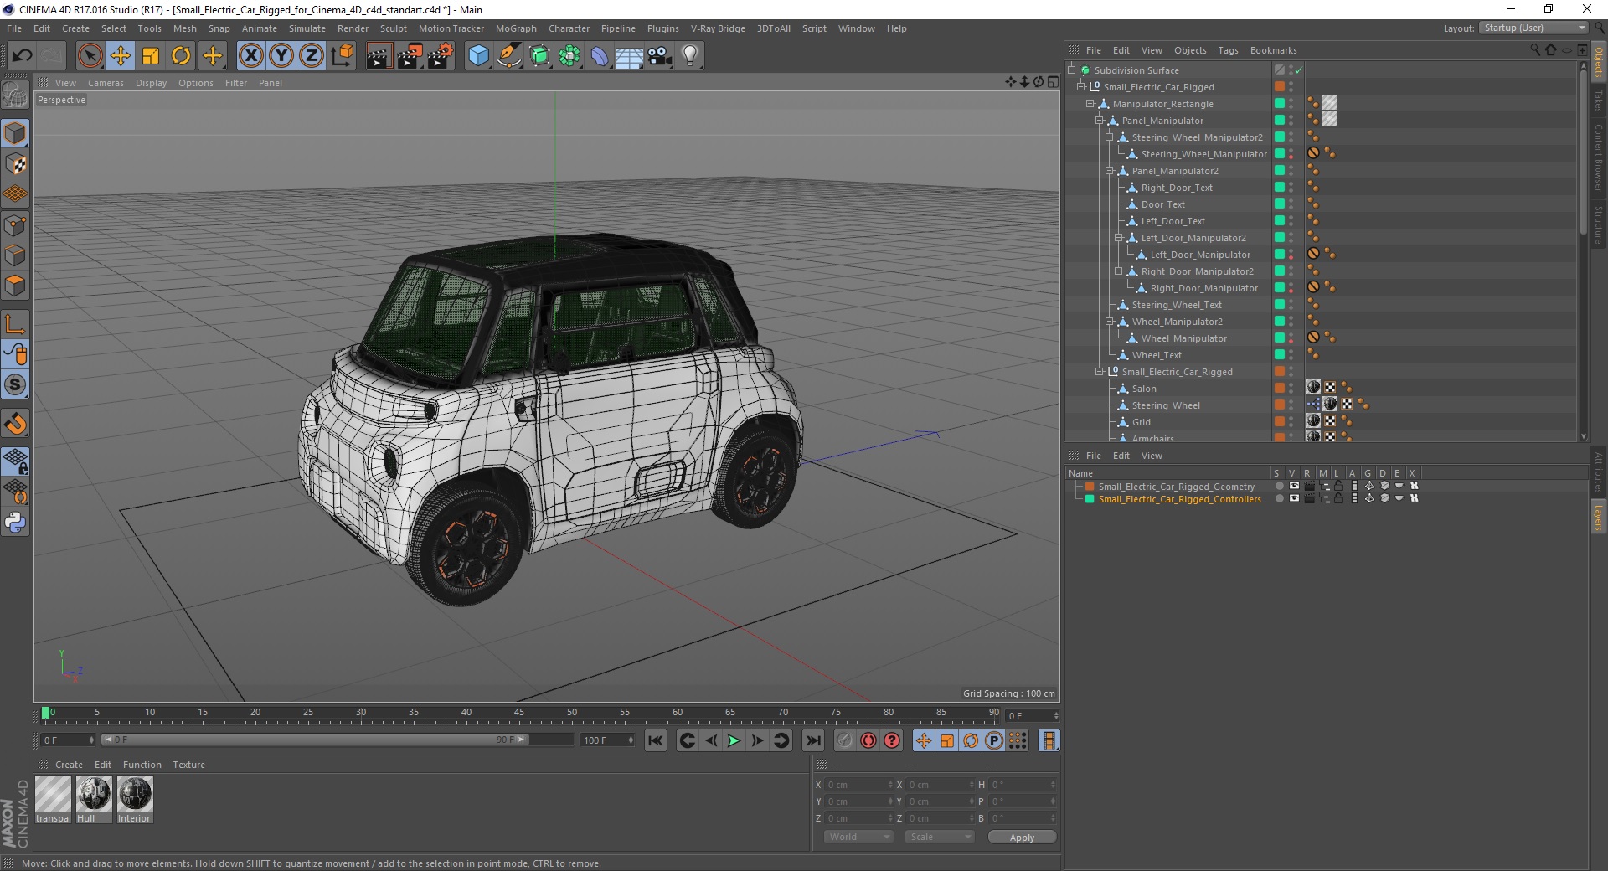Activate the Move tool in top toolbar

[120, 56]
